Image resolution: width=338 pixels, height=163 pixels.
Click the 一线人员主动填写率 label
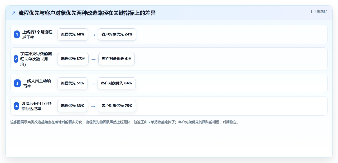point(37,83)
